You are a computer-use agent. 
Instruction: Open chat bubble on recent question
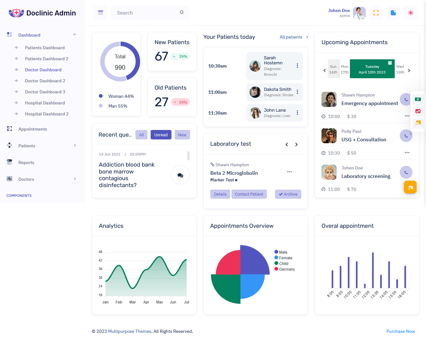180,175
